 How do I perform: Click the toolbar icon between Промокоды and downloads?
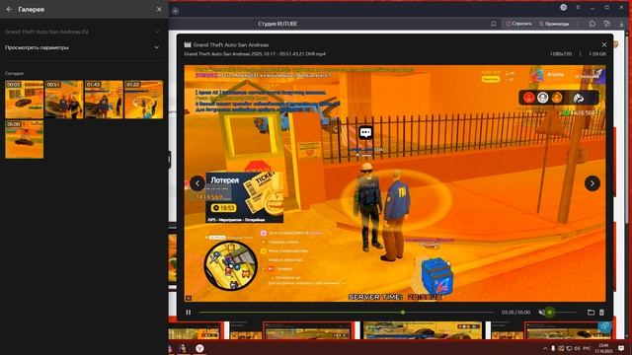(x=592, y=24)
